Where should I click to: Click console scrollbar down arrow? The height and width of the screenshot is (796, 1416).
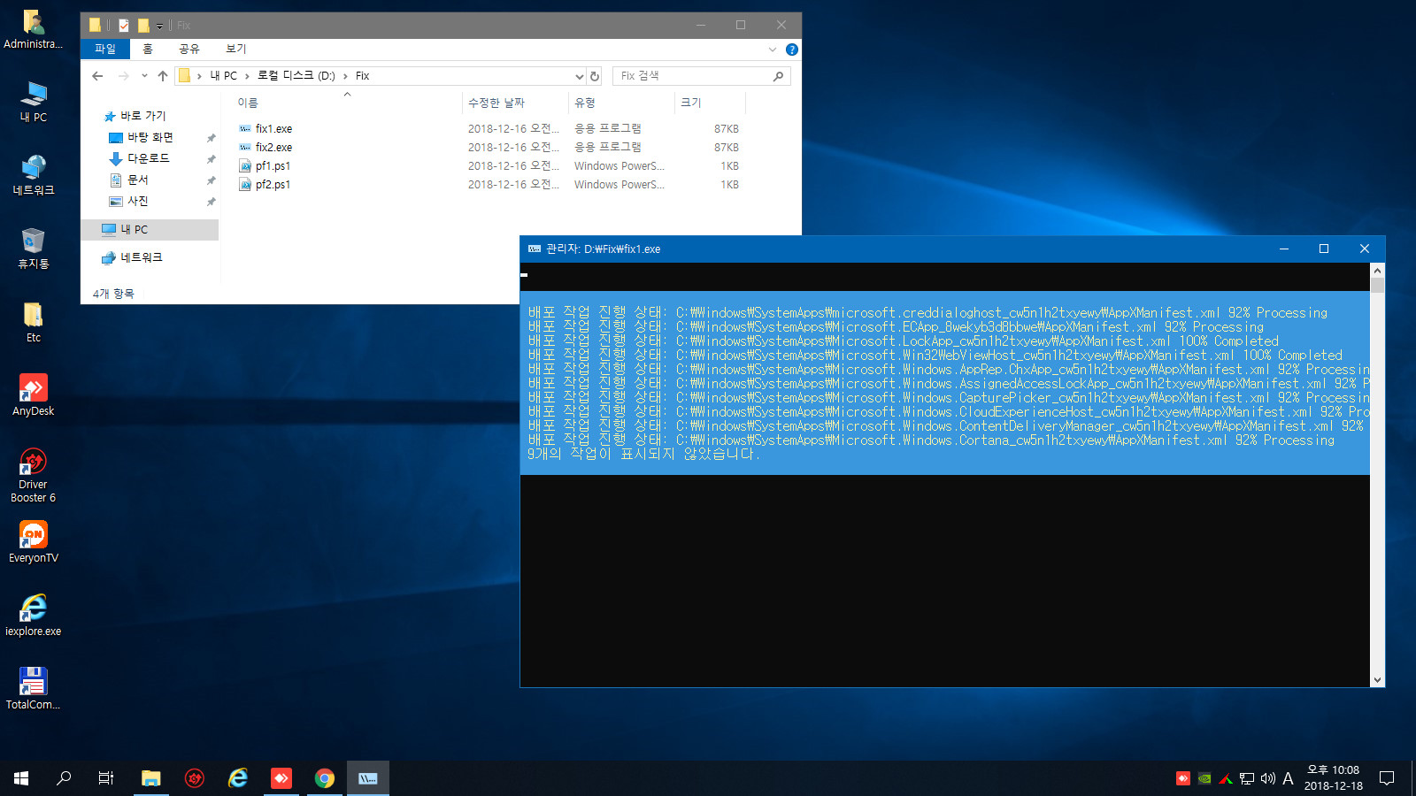point(1377,679)
